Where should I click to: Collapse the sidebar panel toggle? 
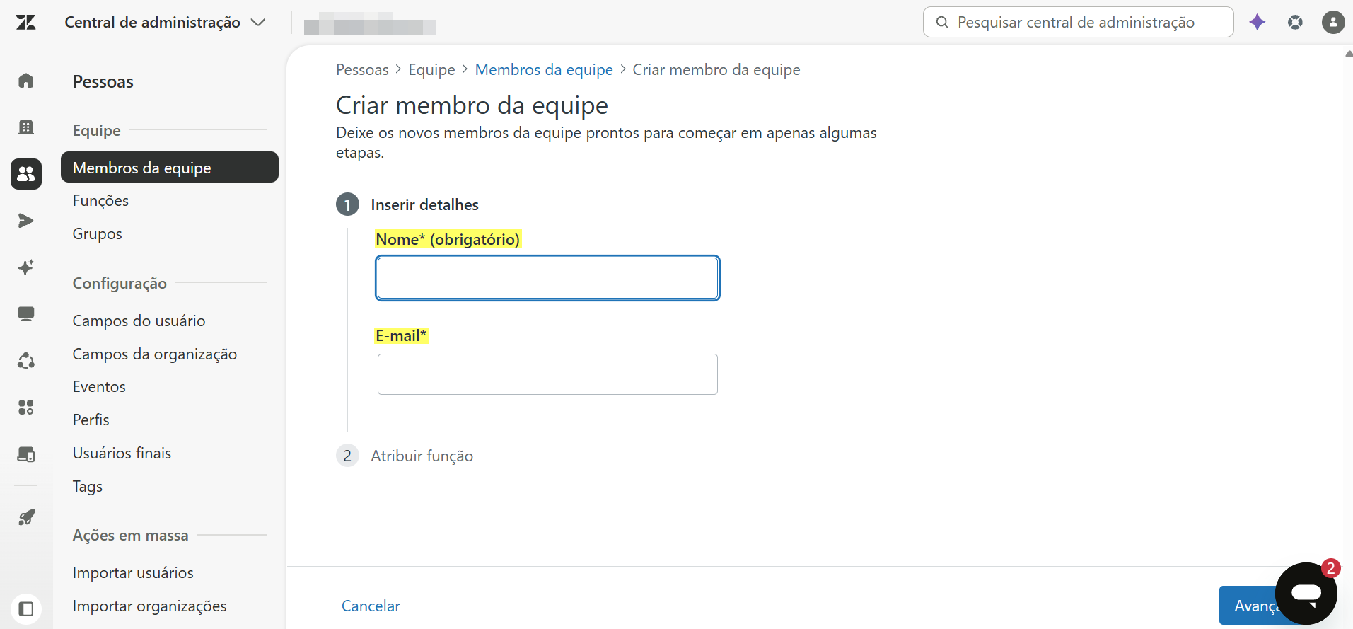click(26, 608)
